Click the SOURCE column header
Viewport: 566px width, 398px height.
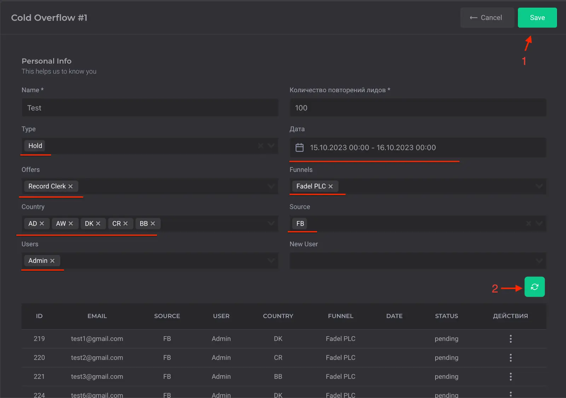pyautogui.click(x=167, y=316)
